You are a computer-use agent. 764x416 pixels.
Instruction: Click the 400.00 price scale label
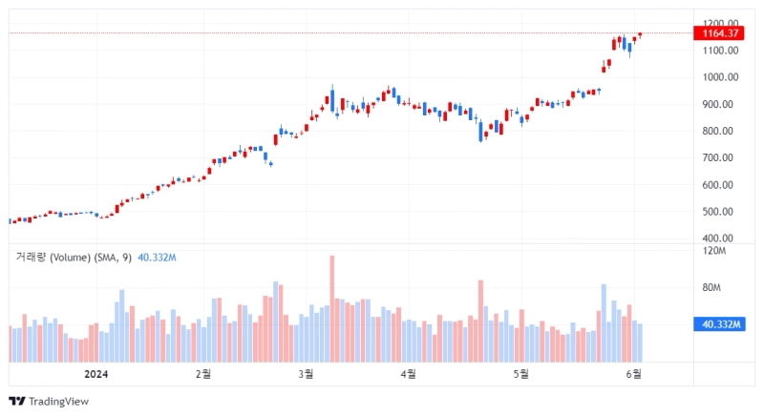click(x=720, y=239)
